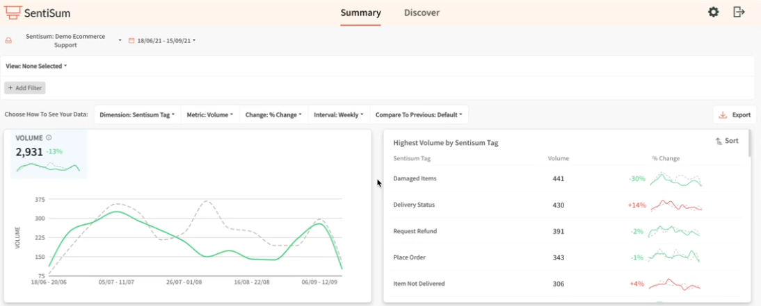Click the logout icon
This screenshot has width=761, height=306.
click(739, 12)
